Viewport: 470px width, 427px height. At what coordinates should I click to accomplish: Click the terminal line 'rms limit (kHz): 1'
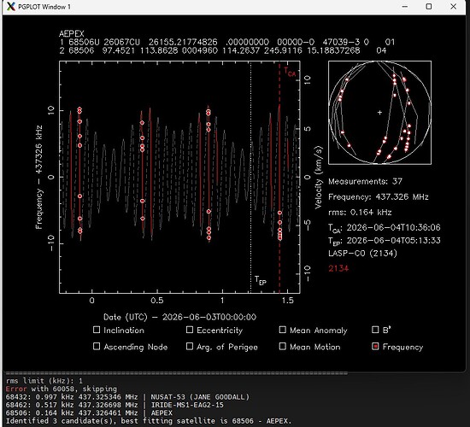[44, 381]
